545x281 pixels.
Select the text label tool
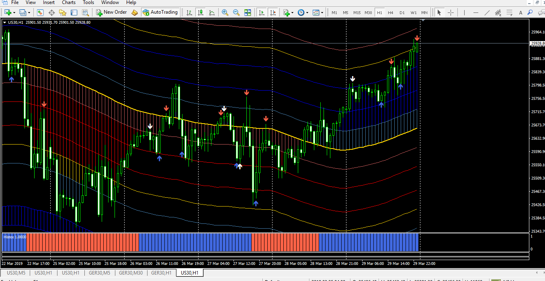(520, 12)
